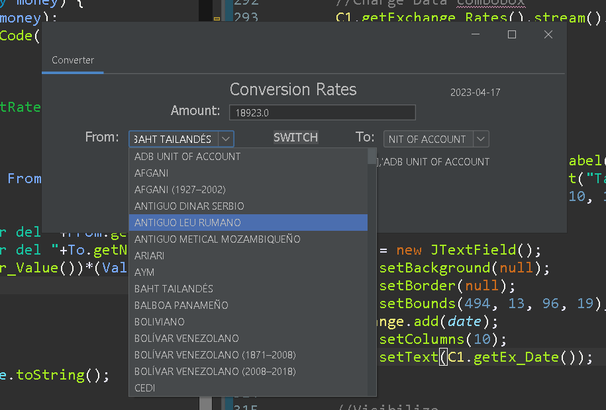Click the Amount input field
The width and height of the screenshot is (606, 410).
click(x=322, y=112)
